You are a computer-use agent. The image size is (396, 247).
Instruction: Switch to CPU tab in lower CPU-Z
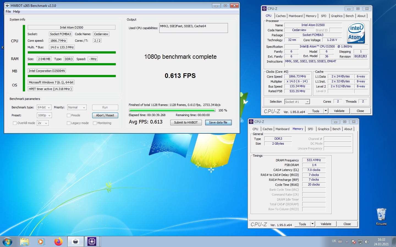click(x=255, y=129)
